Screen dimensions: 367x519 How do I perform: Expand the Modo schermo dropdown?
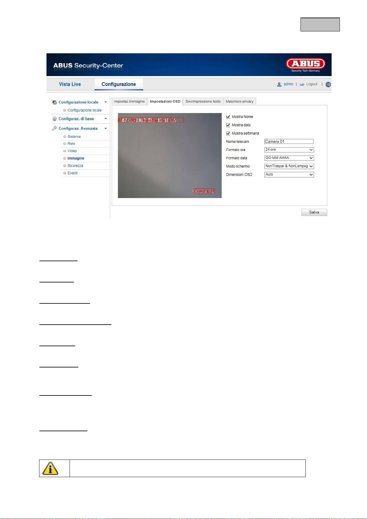click(289, 166)
